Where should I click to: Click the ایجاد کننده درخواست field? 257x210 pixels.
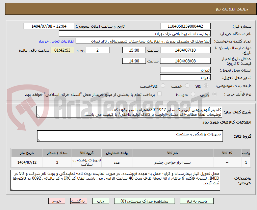click(143, 41)
